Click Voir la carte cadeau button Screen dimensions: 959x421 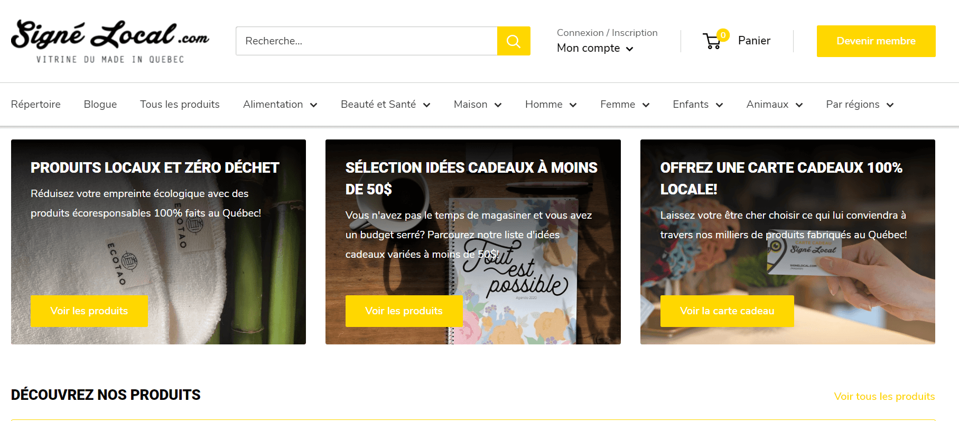727,311
